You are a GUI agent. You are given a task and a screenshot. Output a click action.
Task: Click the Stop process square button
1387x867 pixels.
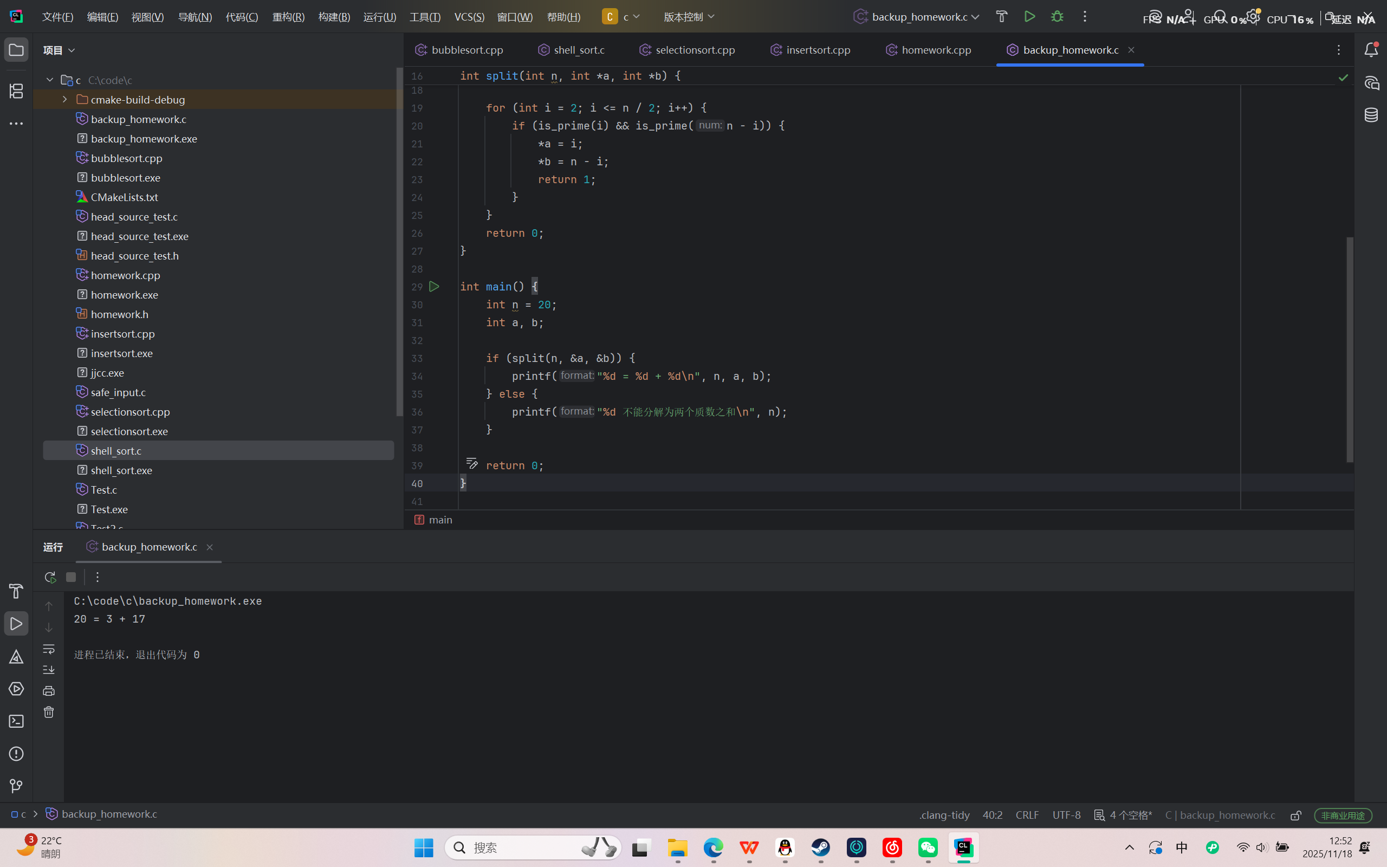pyautogui.click(x=71, y=577)
